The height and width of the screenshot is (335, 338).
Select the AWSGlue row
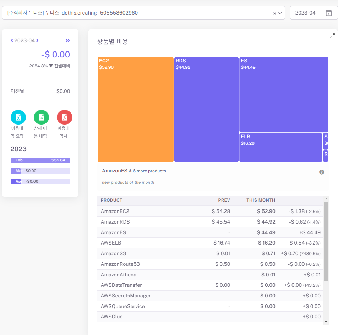point(210,317)
